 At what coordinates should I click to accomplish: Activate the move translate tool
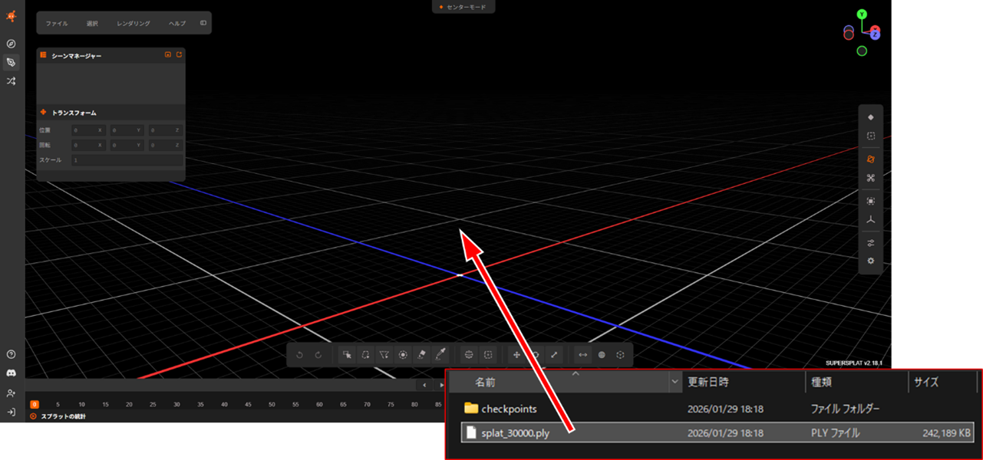click(x=516, y=355)
